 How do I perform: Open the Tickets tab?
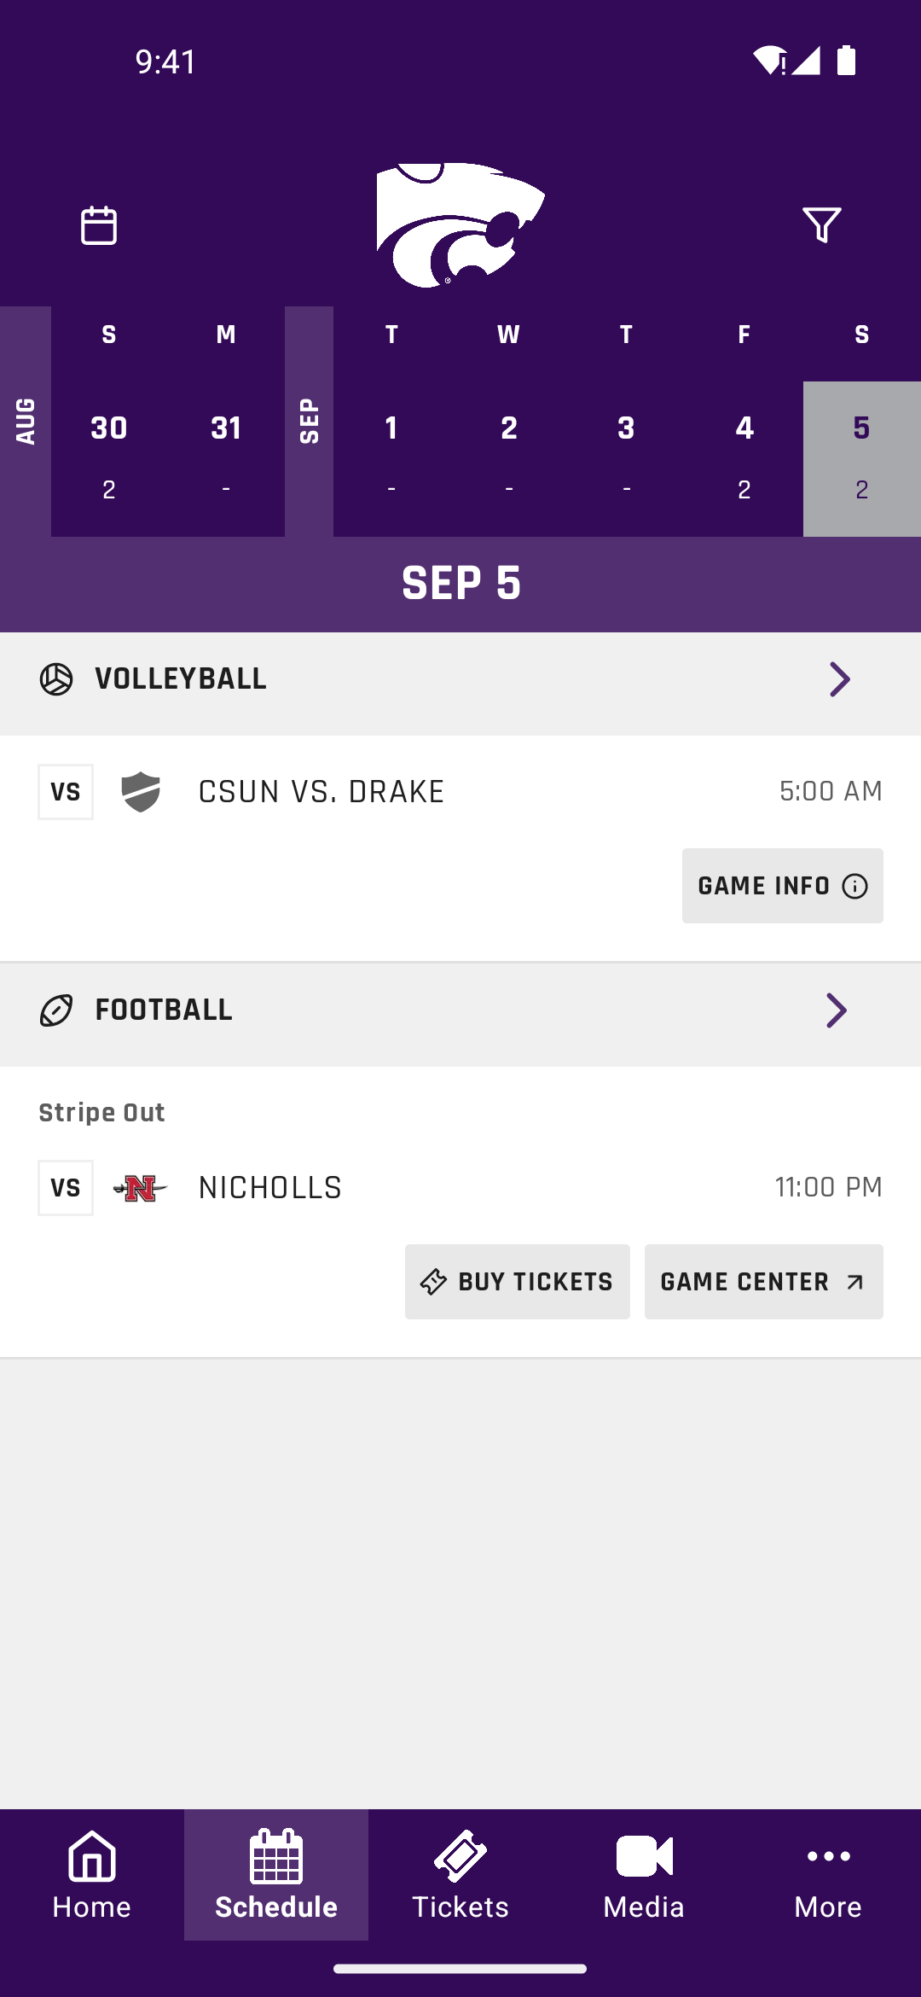click(x=460, y=1875)
